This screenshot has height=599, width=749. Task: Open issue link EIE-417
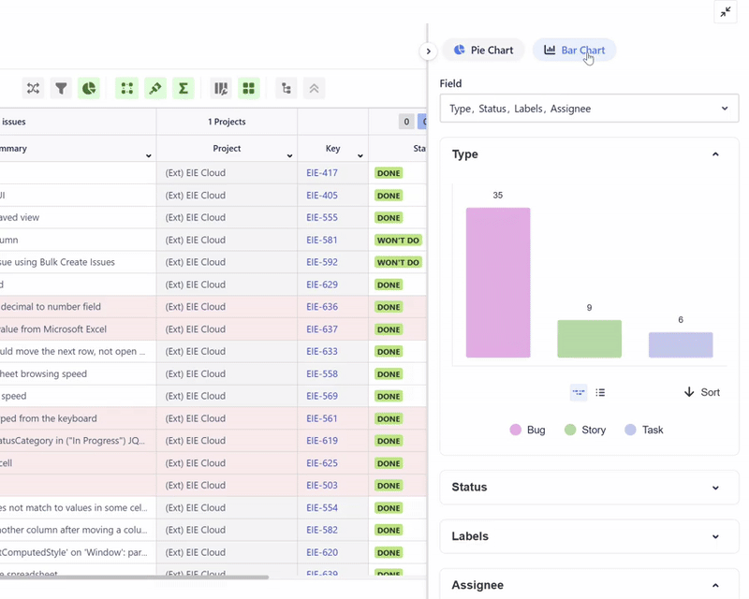coord(322,173)
